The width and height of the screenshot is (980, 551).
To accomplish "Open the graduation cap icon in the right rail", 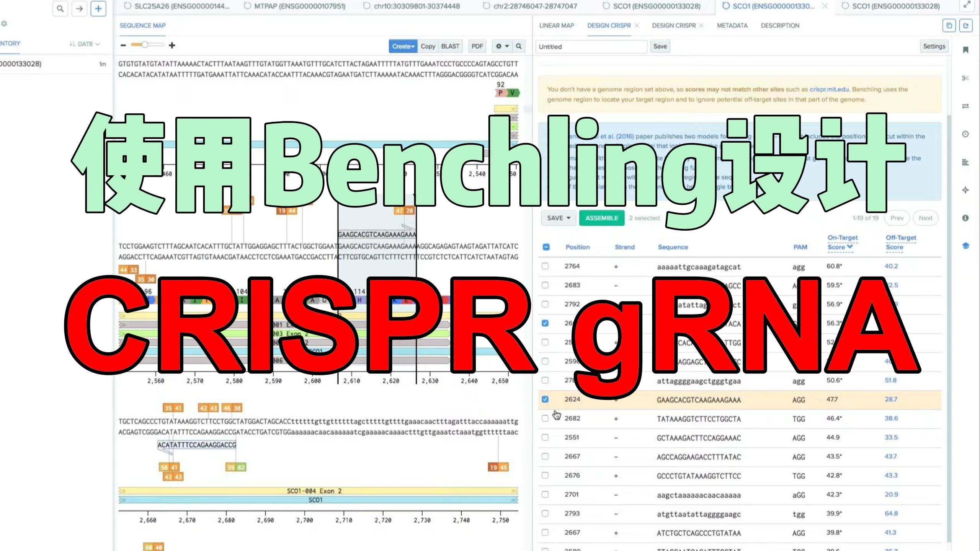I will (x=965, y=246).
